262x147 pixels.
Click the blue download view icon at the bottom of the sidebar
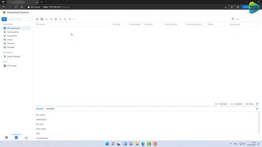[16, 138]
